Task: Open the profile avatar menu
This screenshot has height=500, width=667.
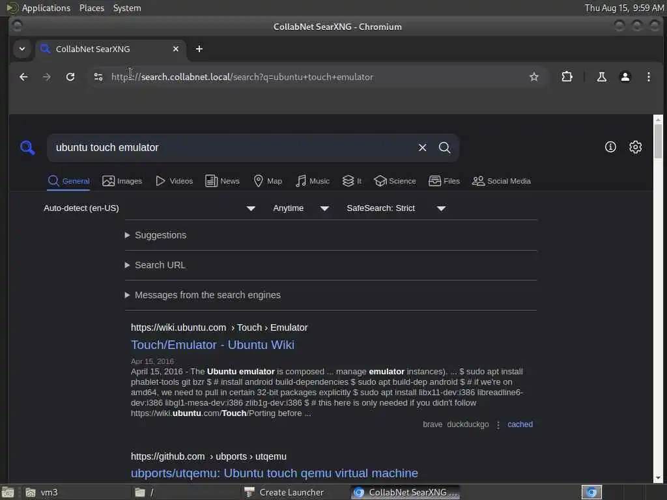Action: click(625, 77)
